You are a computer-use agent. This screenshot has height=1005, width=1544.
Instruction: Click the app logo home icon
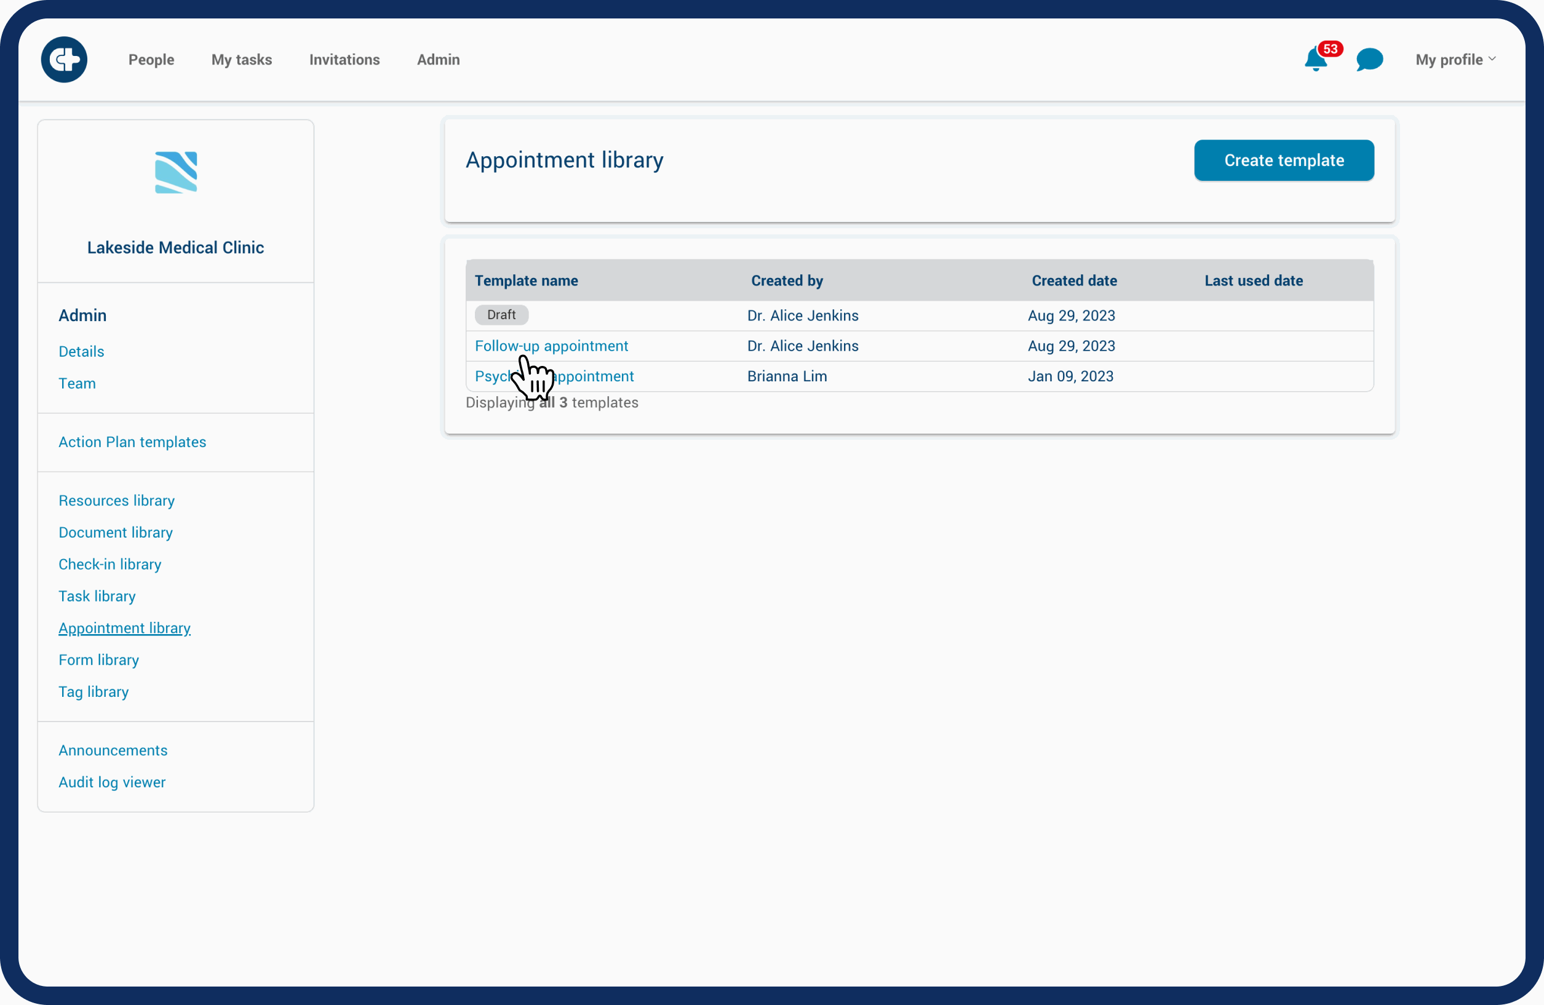coord(63,60)
